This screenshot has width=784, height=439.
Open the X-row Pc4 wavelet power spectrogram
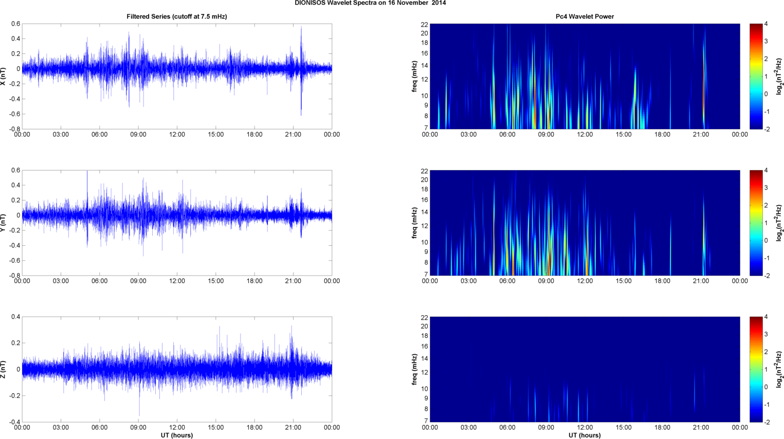[x=585, y=76]
